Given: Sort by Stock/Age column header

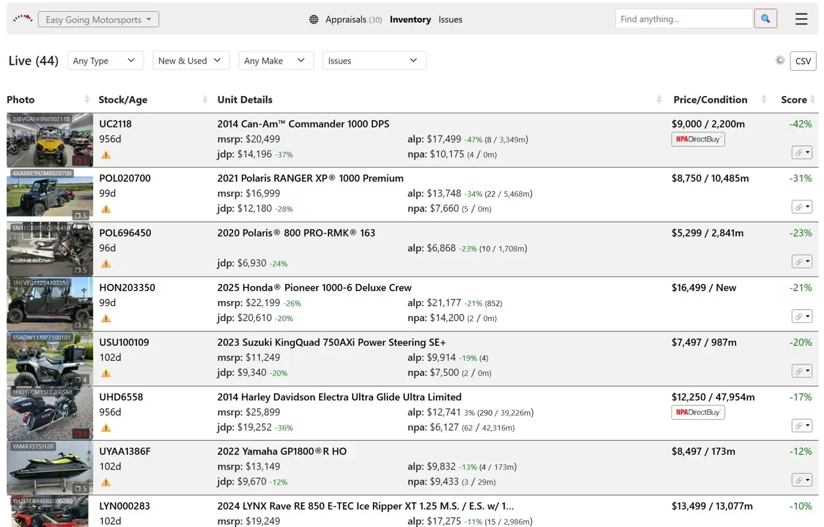Looking at the screenshot, I should [x=123, y=100].
